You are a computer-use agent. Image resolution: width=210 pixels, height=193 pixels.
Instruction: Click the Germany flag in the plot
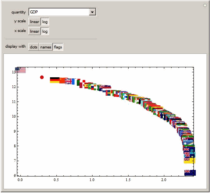(55, 80)
